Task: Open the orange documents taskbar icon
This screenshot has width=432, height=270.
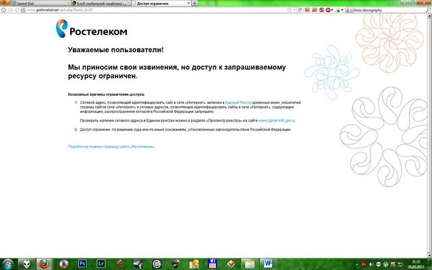Action: [194, 264]
